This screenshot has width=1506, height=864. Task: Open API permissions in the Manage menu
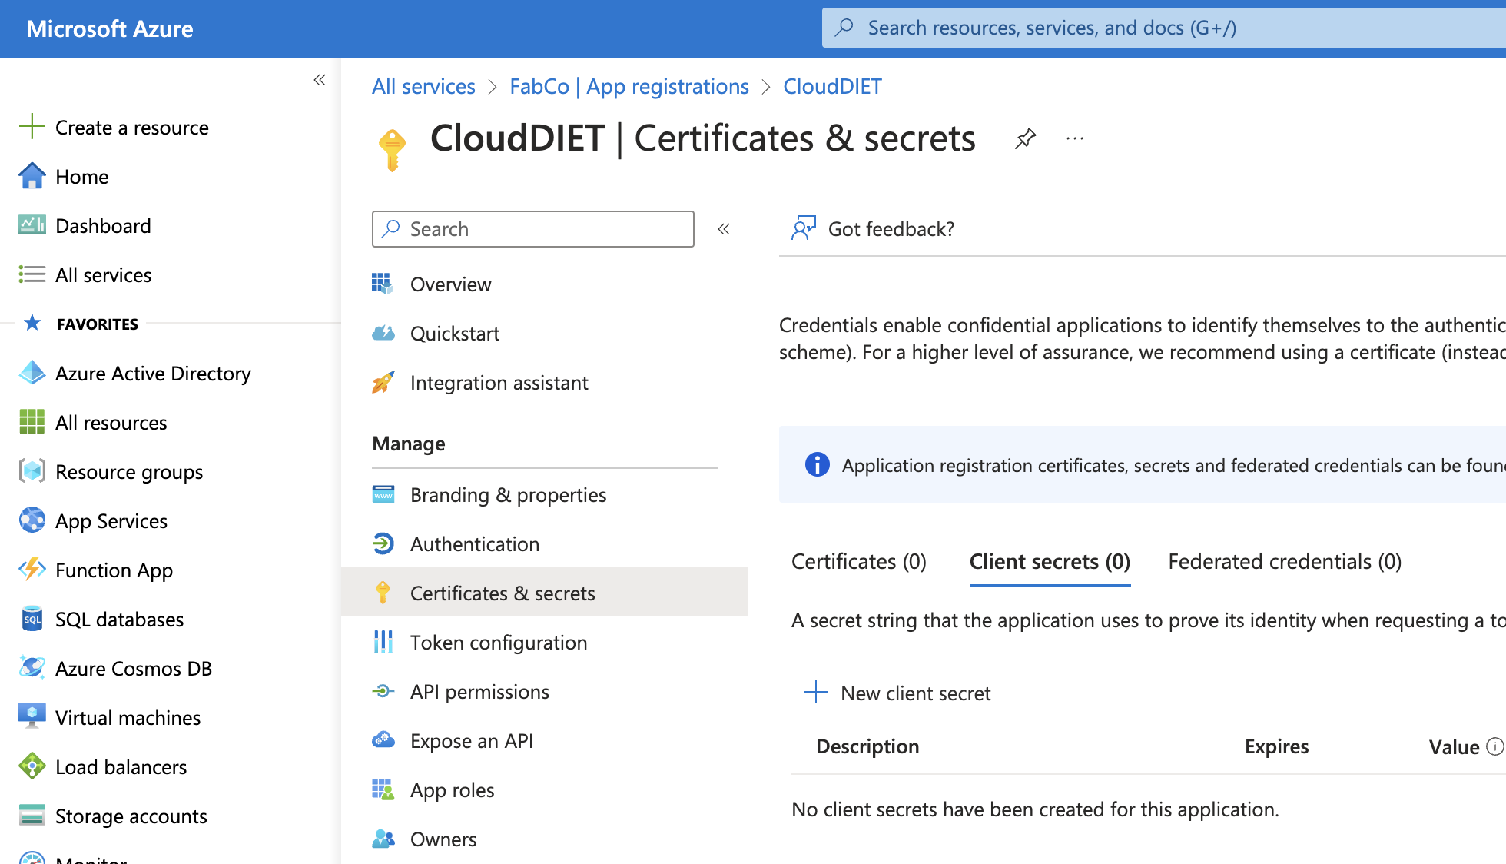point(479,691)
